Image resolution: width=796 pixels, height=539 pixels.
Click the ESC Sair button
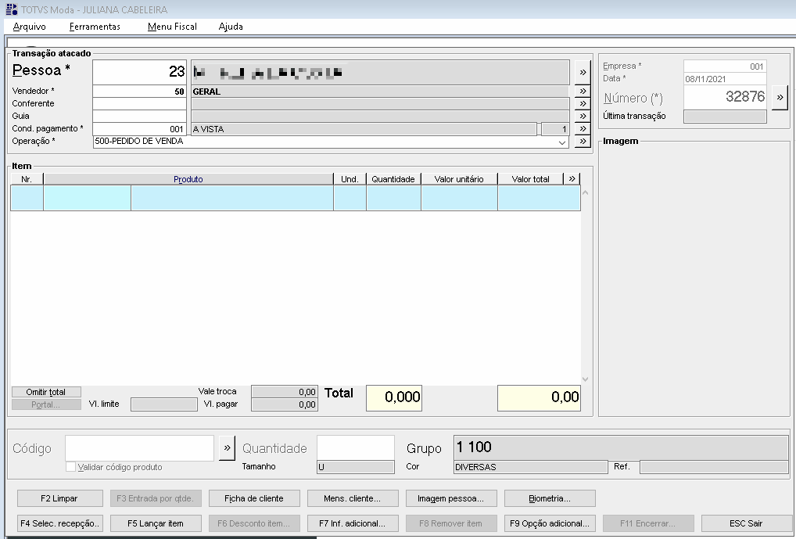[x=746, y=523]
